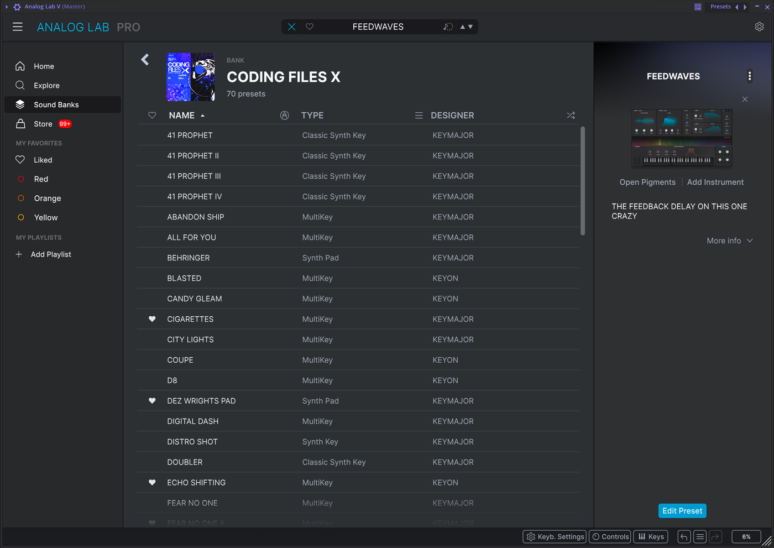Click the Arturia logo column filter icon
Viewport: 774px width, 548px height.
(x=285, y=116)
